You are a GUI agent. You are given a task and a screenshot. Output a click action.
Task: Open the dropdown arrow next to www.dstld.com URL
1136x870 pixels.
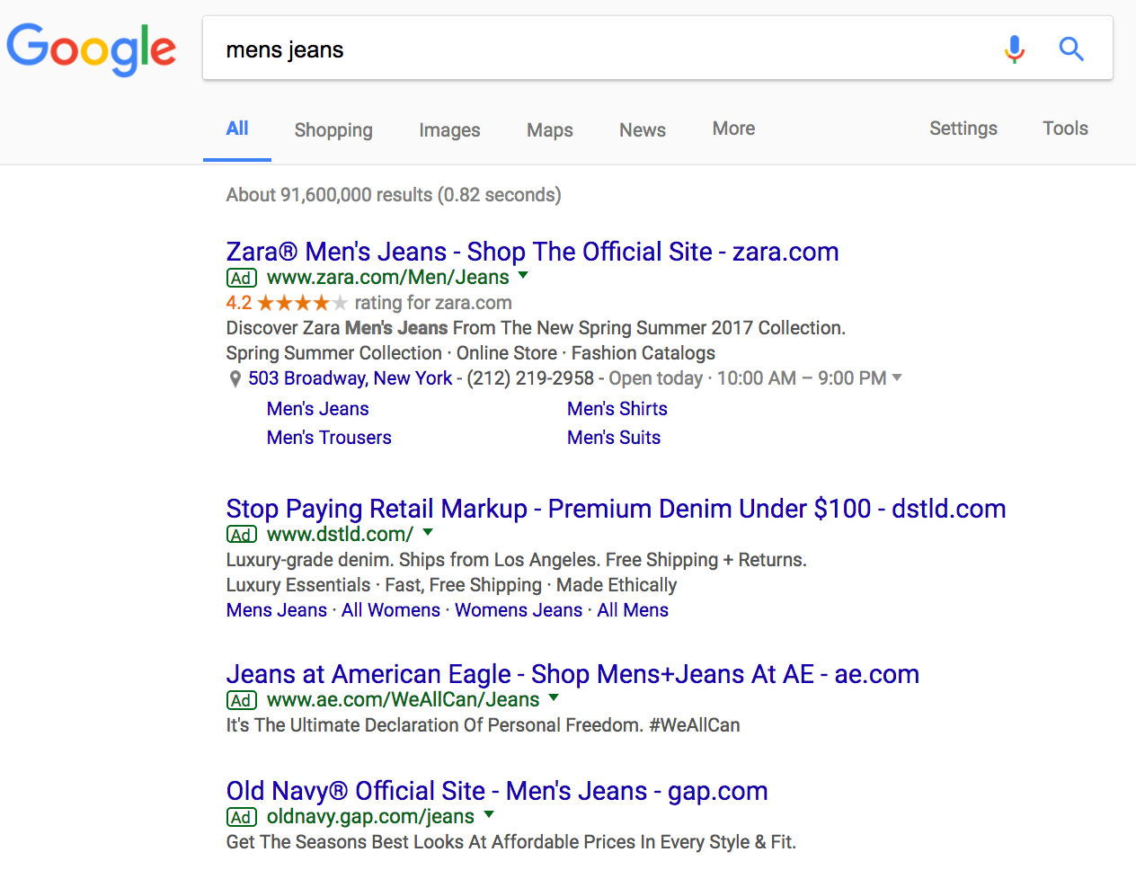point(429,534)
